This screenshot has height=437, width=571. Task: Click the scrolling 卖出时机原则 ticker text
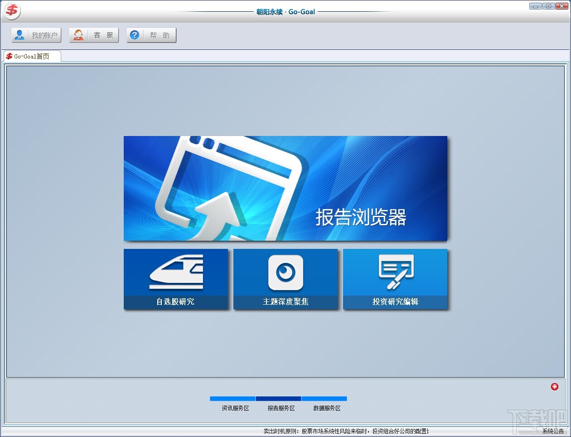(346, 432)
